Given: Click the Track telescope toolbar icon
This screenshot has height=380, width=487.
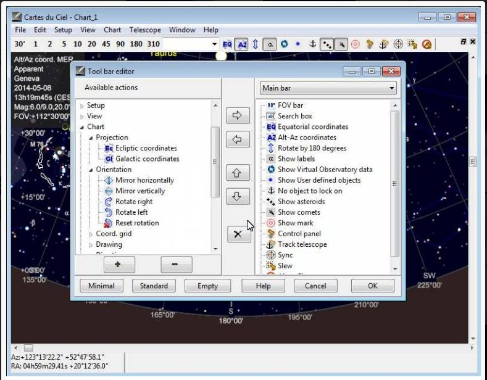Looking at the screenshot, I should [x=384, y=44].
